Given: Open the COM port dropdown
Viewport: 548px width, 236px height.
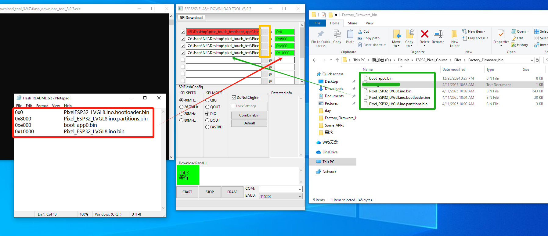Looking at the screenshot, I should [300, 189].
